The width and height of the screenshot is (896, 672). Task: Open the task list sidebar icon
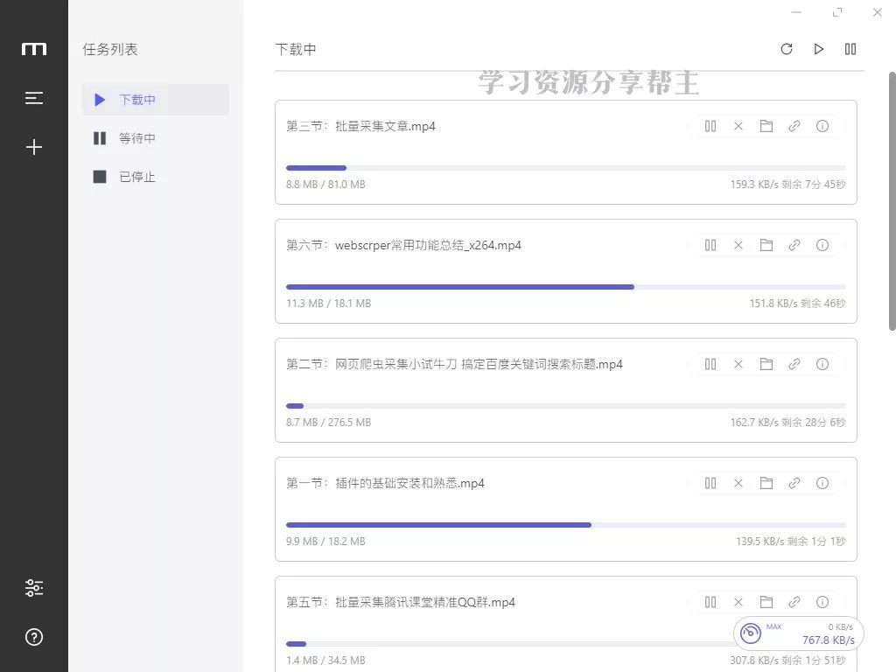(33, 98)
